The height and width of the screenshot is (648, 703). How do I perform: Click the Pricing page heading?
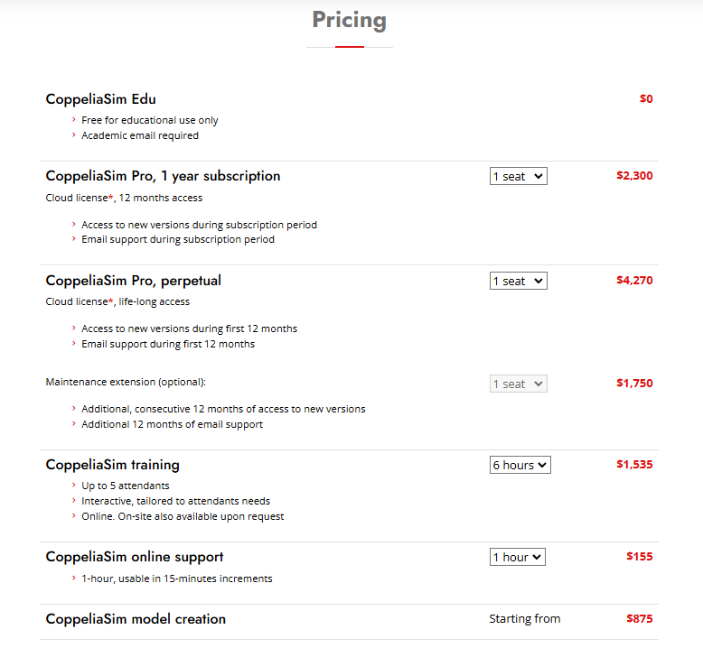point(349,20)
